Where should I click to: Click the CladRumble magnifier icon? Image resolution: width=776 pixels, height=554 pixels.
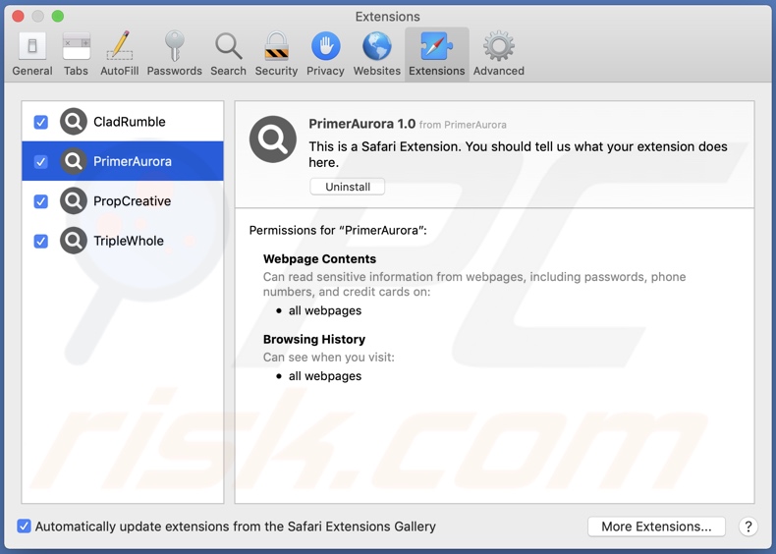74,121
